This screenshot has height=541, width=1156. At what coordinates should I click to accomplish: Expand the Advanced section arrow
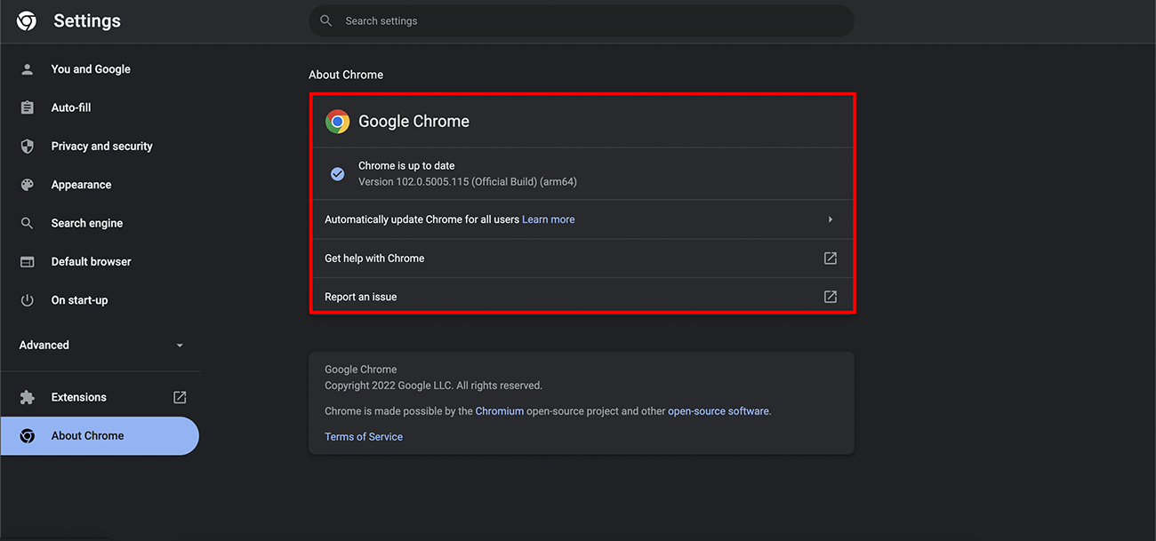click(180, 346)
